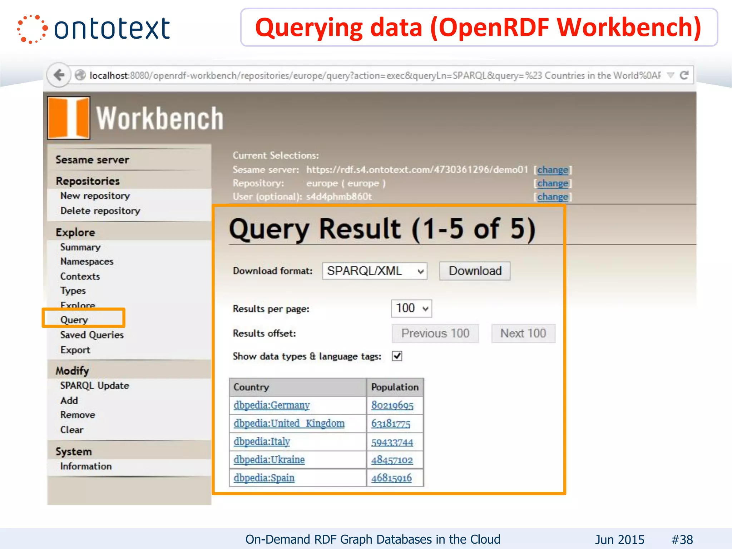Click population value 46815916
Viewport: 732px width, 549px height.
391,478
